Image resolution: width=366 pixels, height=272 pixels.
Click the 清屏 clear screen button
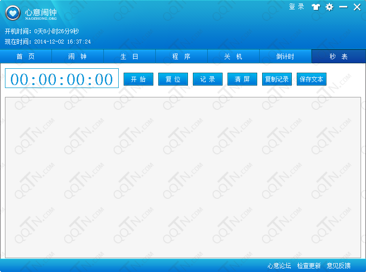(242, 79)
